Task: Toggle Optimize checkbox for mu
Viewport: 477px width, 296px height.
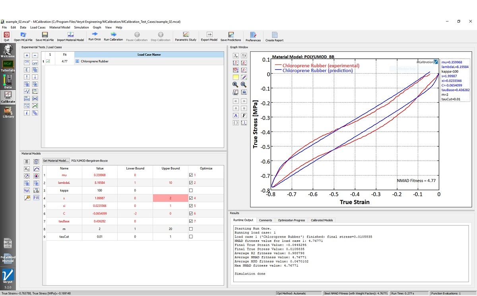Action: coord(191,175)
